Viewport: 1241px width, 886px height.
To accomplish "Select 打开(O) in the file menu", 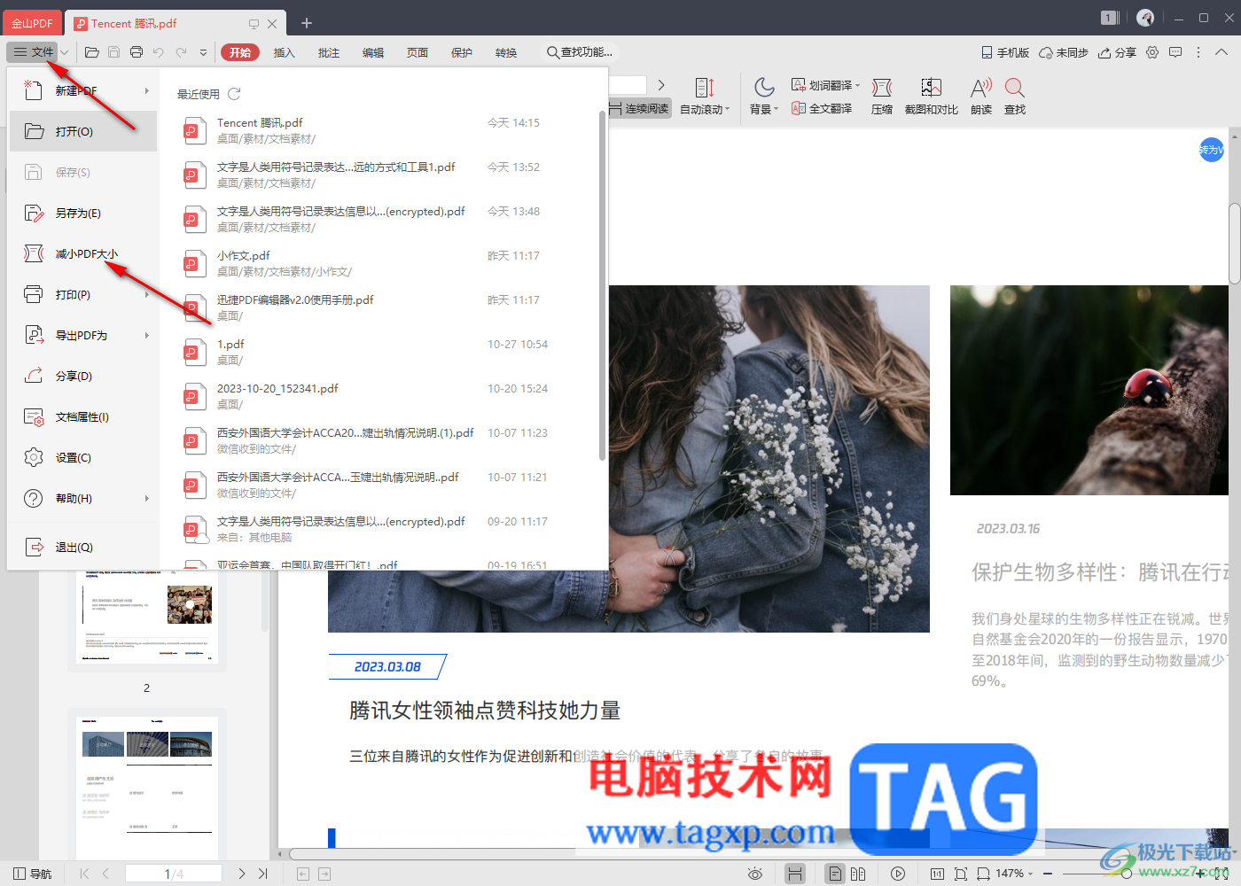I will (x=83, y=131).
